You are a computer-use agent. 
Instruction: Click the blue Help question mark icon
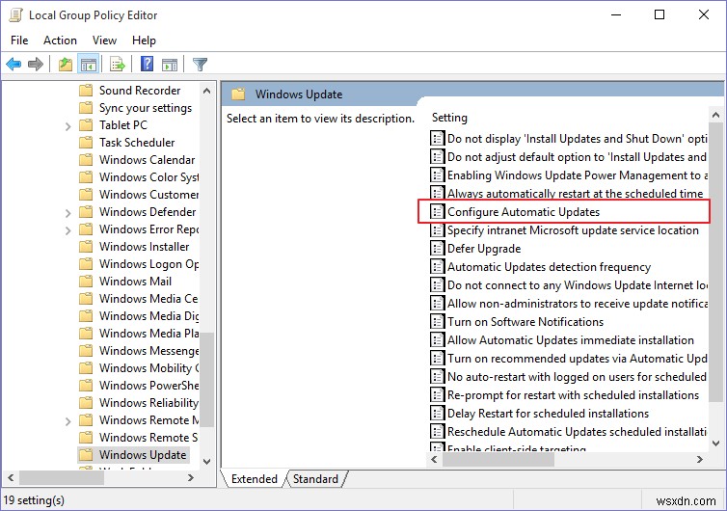click(x=147, y=64)
